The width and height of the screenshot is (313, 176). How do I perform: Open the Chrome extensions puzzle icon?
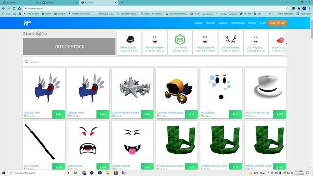tap(299, 9)
